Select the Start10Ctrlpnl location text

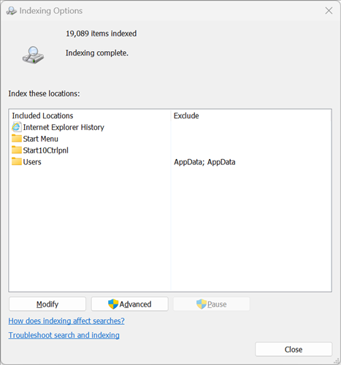click(x=46, y=150)
